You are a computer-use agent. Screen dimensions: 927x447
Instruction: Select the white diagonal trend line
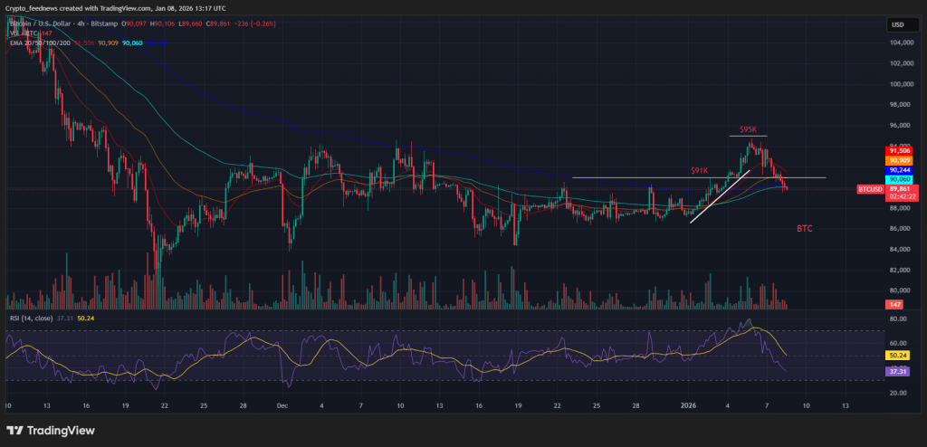[x=720, y=195]
